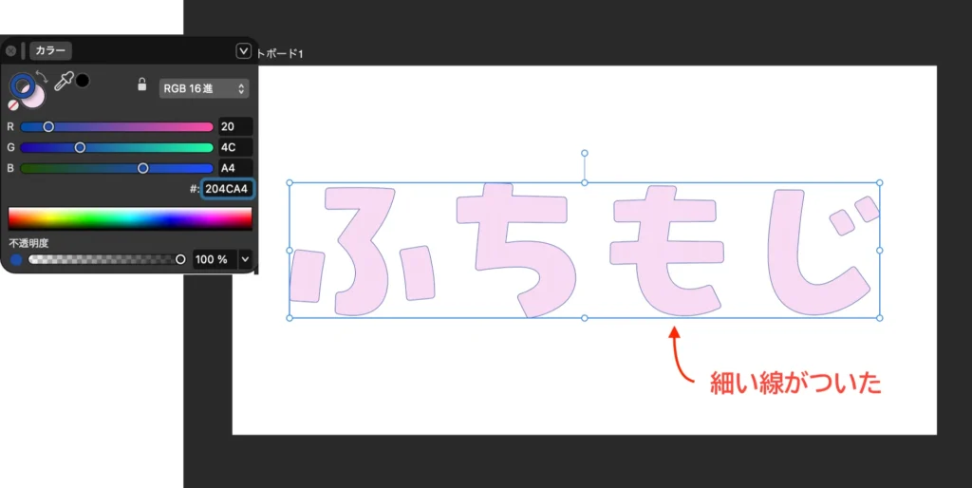
Task: Open the RGB 16進 color mode dropdown
Action: point(204,88)
